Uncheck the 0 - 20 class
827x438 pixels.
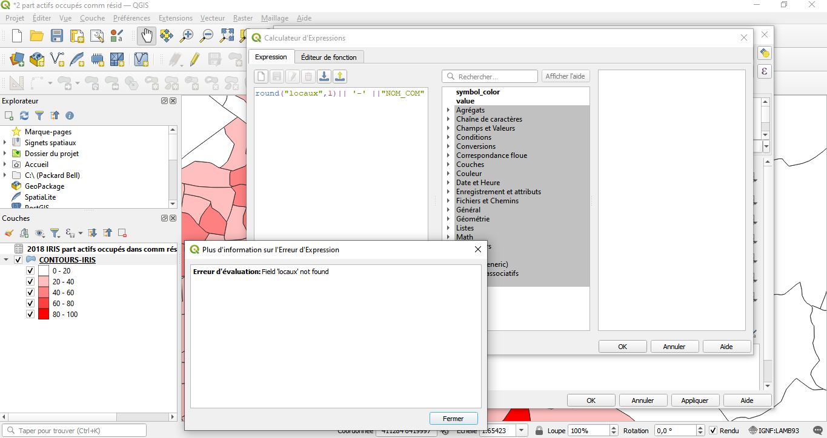tap(30, 271)
